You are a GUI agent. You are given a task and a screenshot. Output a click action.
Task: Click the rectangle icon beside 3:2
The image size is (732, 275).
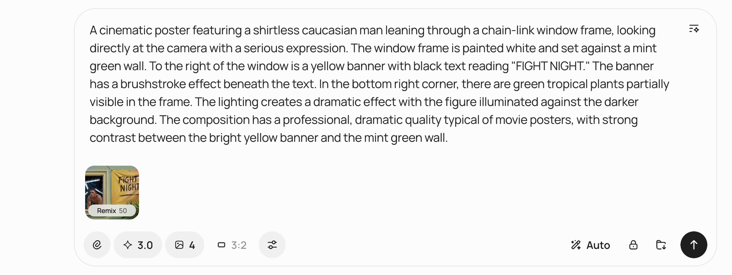[x=221, y=245]
